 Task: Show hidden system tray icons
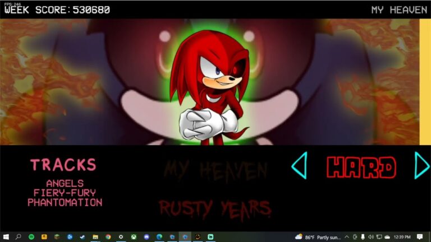tap(347, 237)
